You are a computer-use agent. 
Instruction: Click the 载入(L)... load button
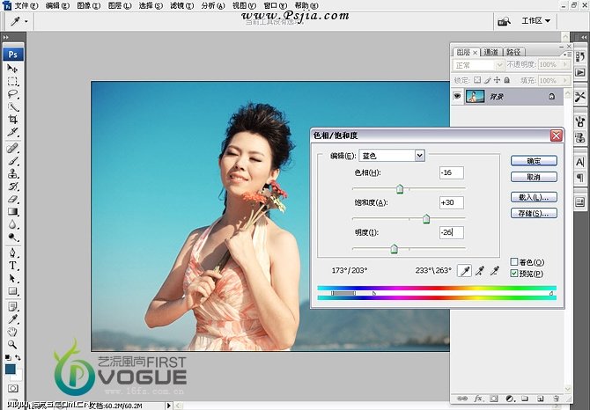click(x=534, y=197)
